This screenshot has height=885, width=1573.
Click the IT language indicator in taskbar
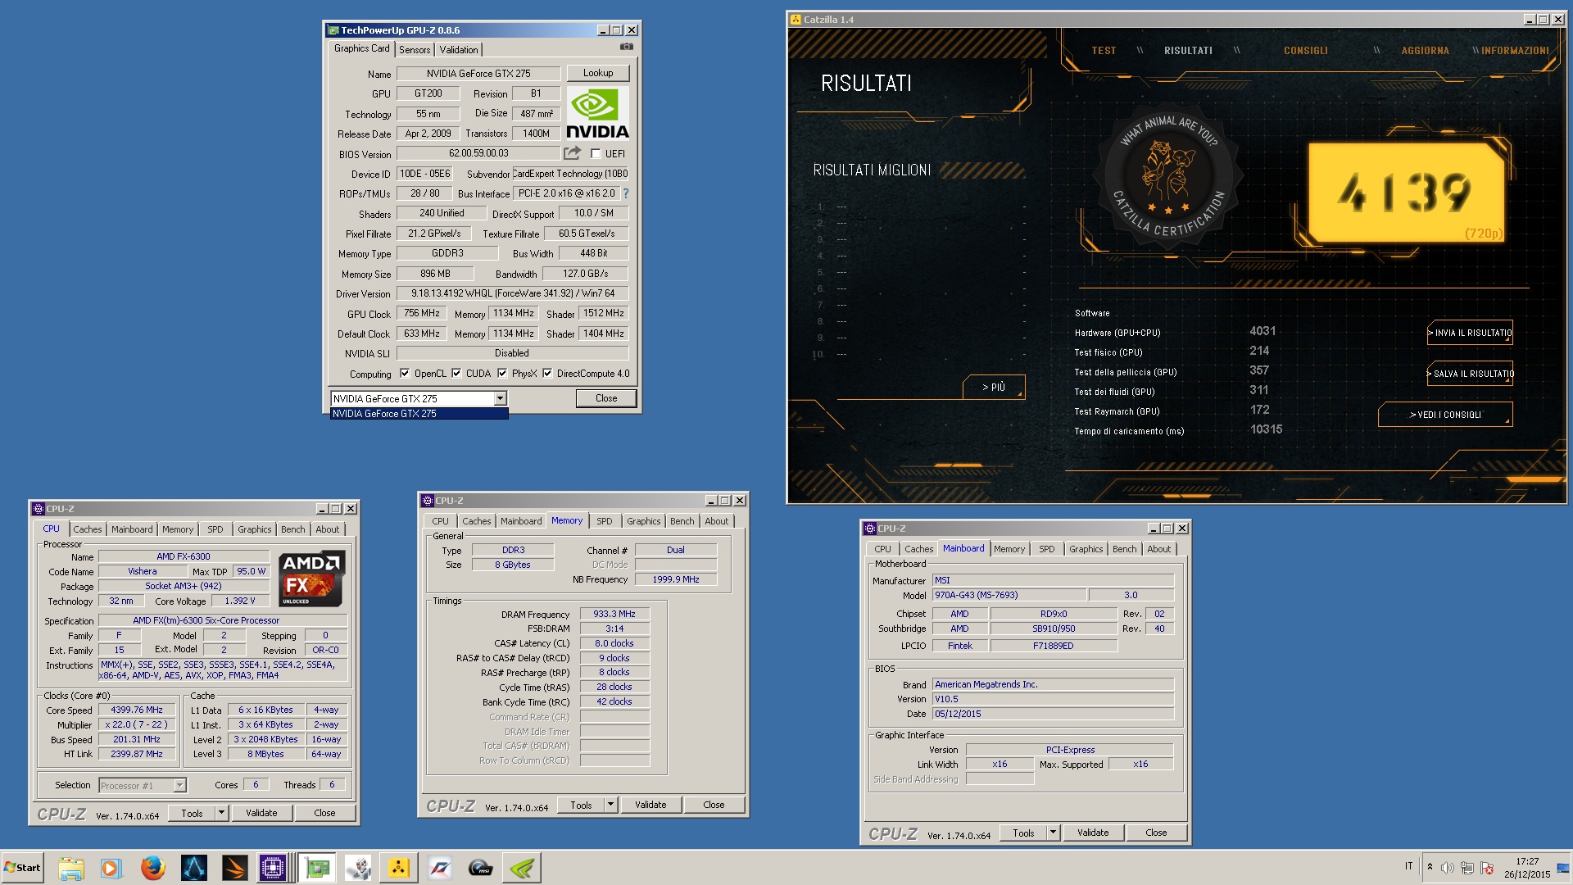coord(1409,866)
